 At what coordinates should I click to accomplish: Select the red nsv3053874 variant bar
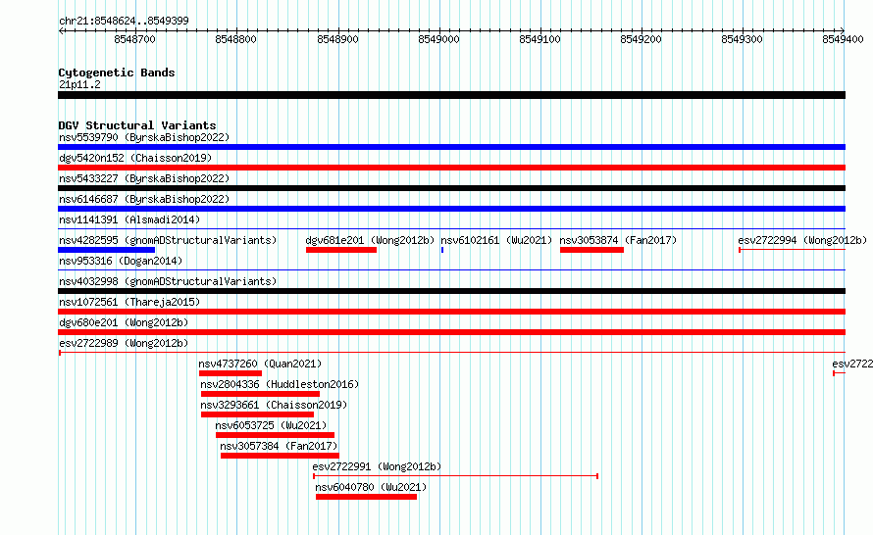[591, 250]
